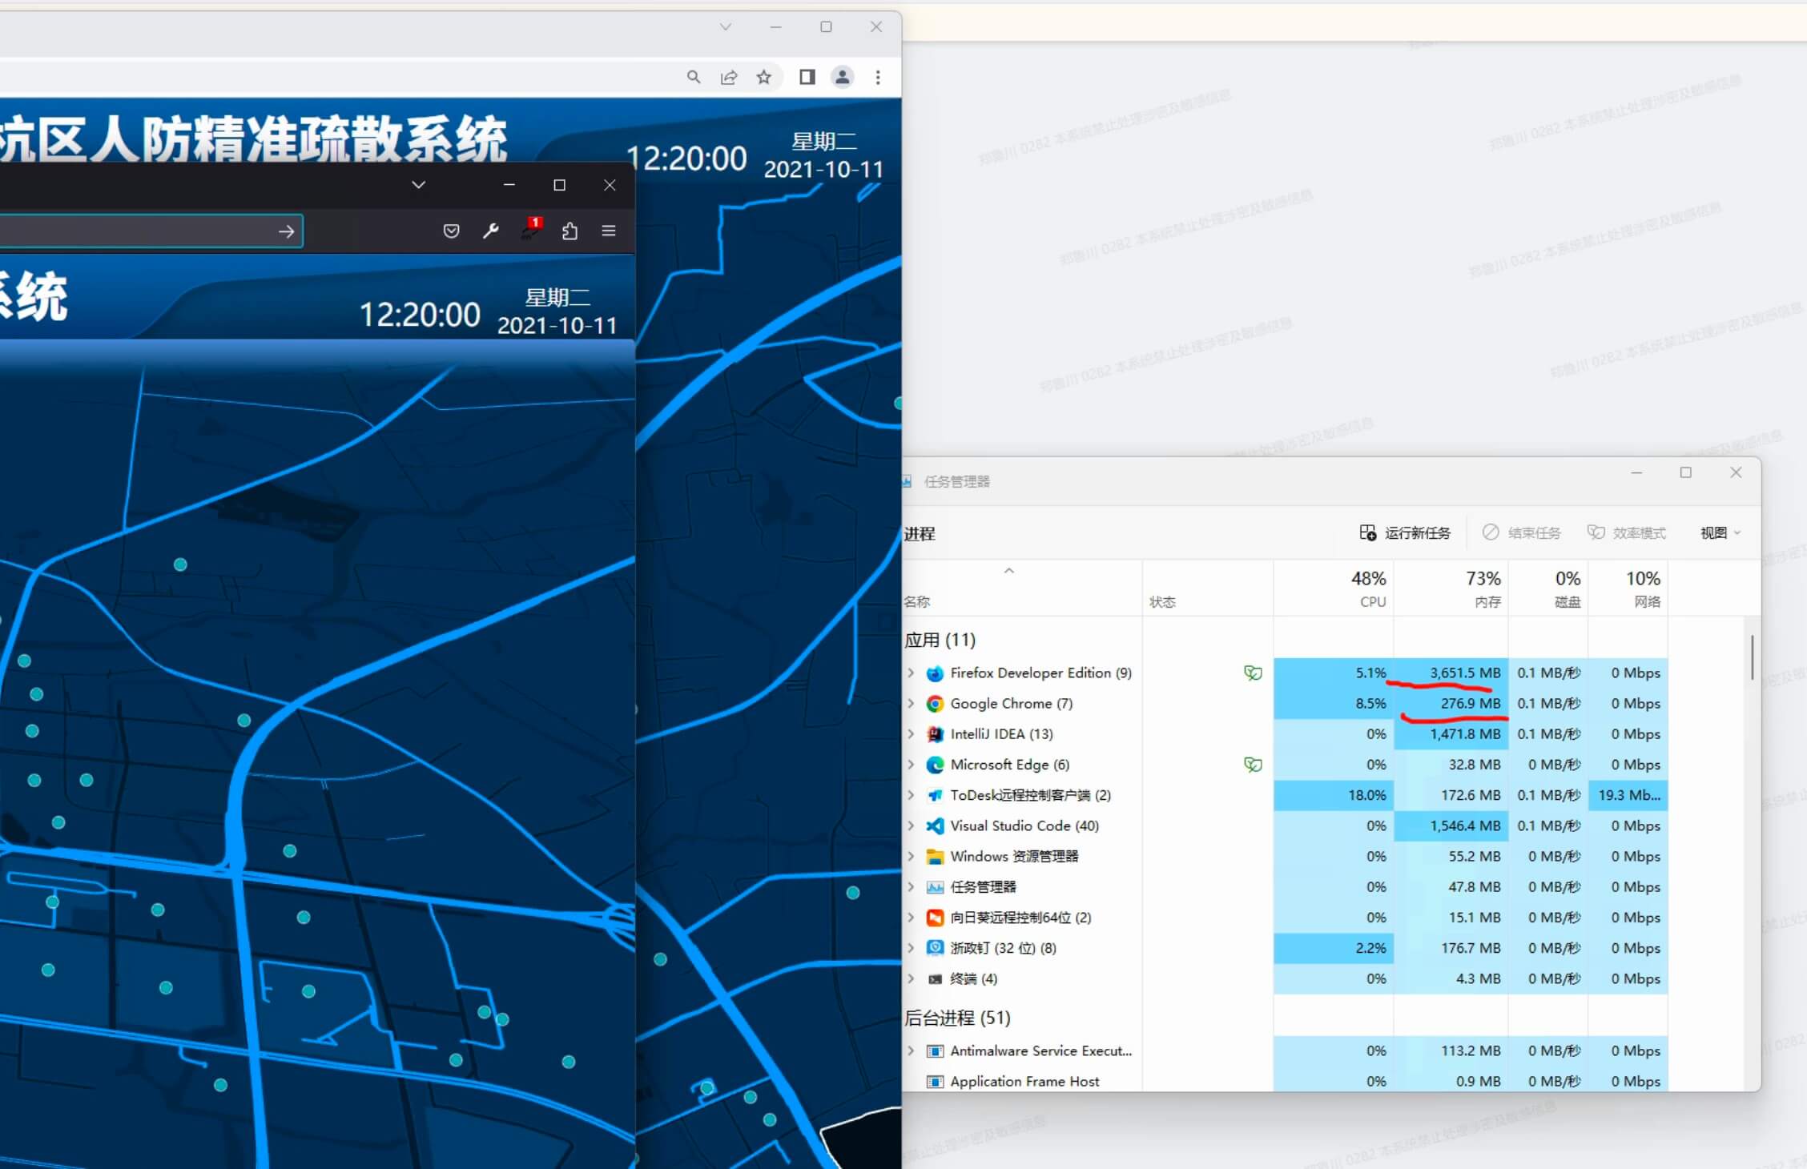The height and width of the screenshot is (1169, 1807).
Task: Click Run new task button
Action: click(1405, 532)
